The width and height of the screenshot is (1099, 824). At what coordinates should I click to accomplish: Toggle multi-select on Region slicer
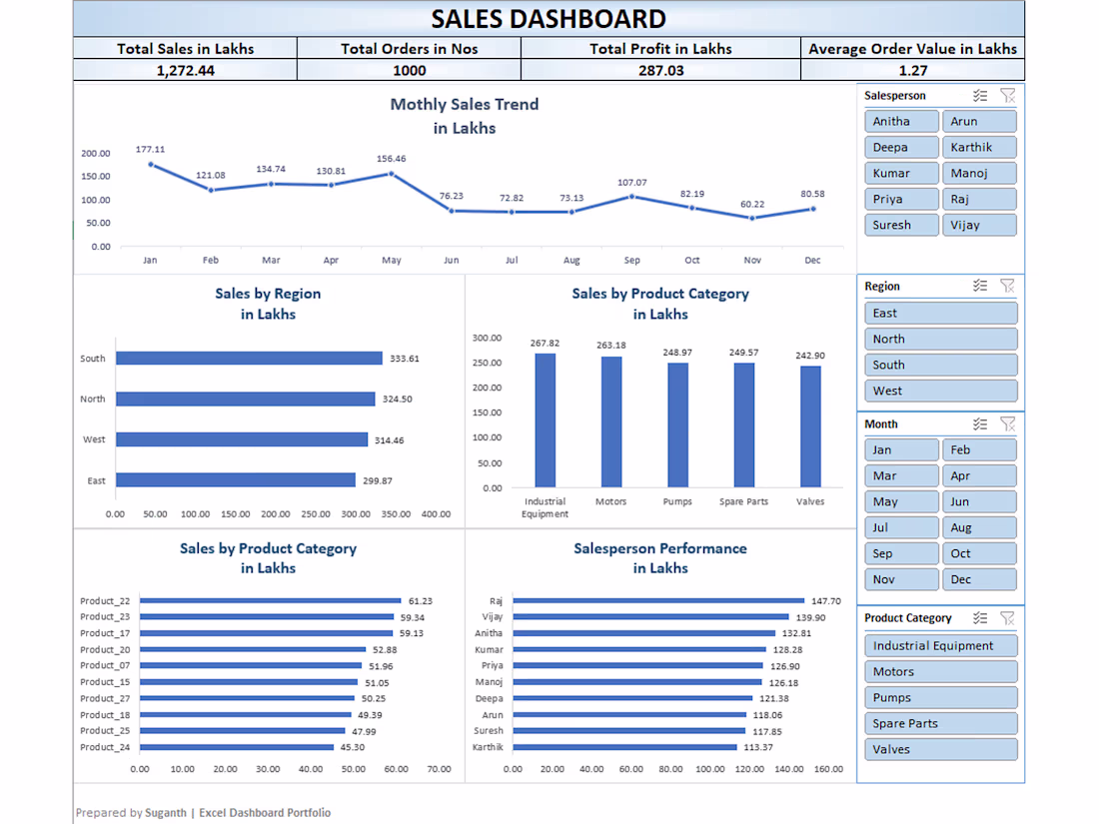(x=980, y=286)
